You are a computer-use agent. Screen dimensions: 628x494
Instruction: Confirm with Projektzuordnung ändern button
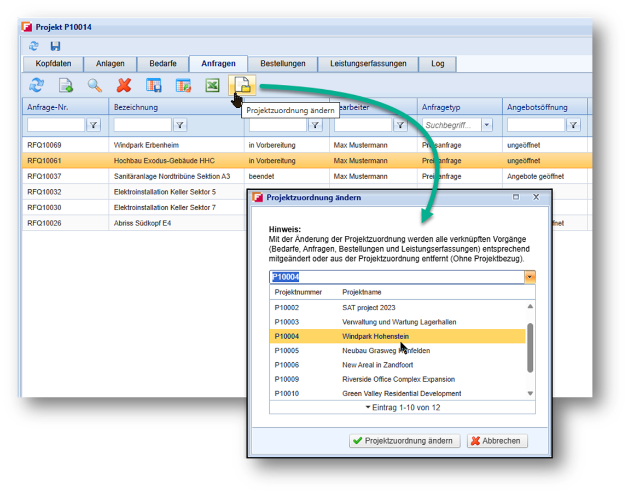click(x=404, y=441)
